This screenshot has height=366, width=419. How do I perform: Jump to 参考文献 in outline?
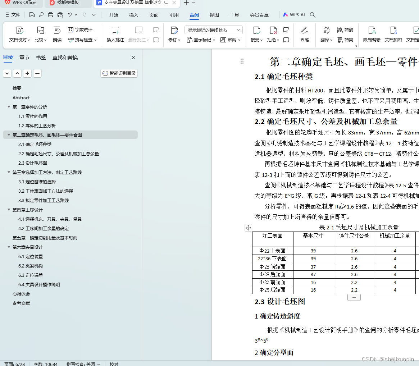tap(21, 303)
